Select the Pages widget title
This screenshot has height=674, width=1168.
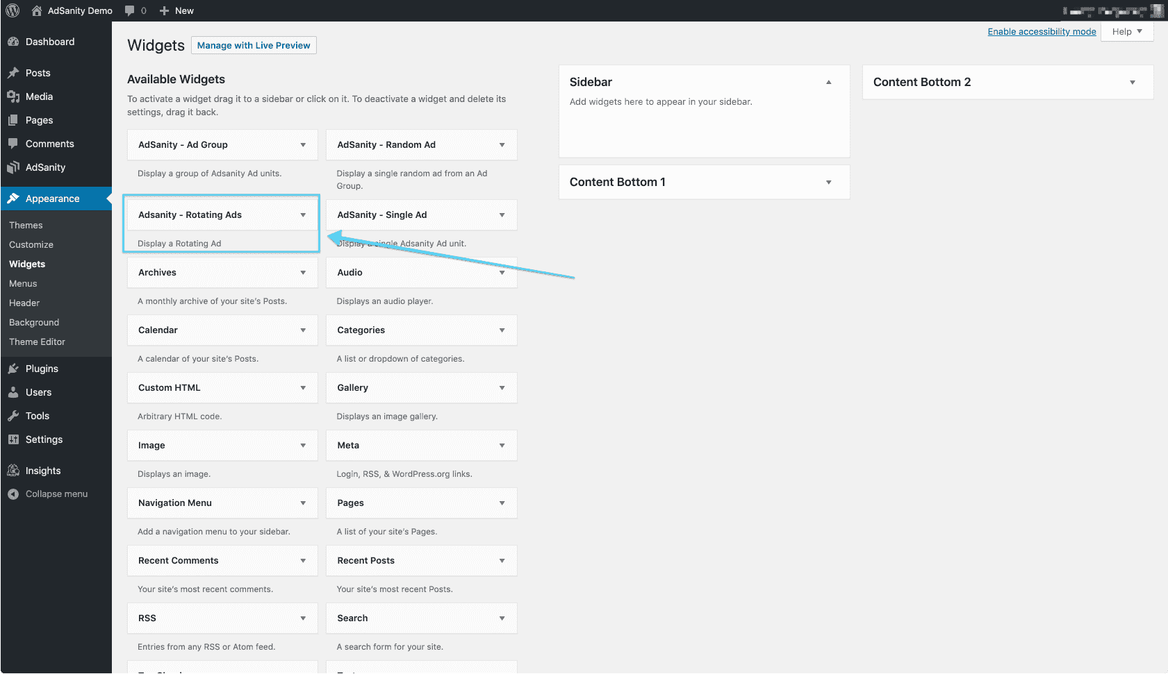[351, 503]
